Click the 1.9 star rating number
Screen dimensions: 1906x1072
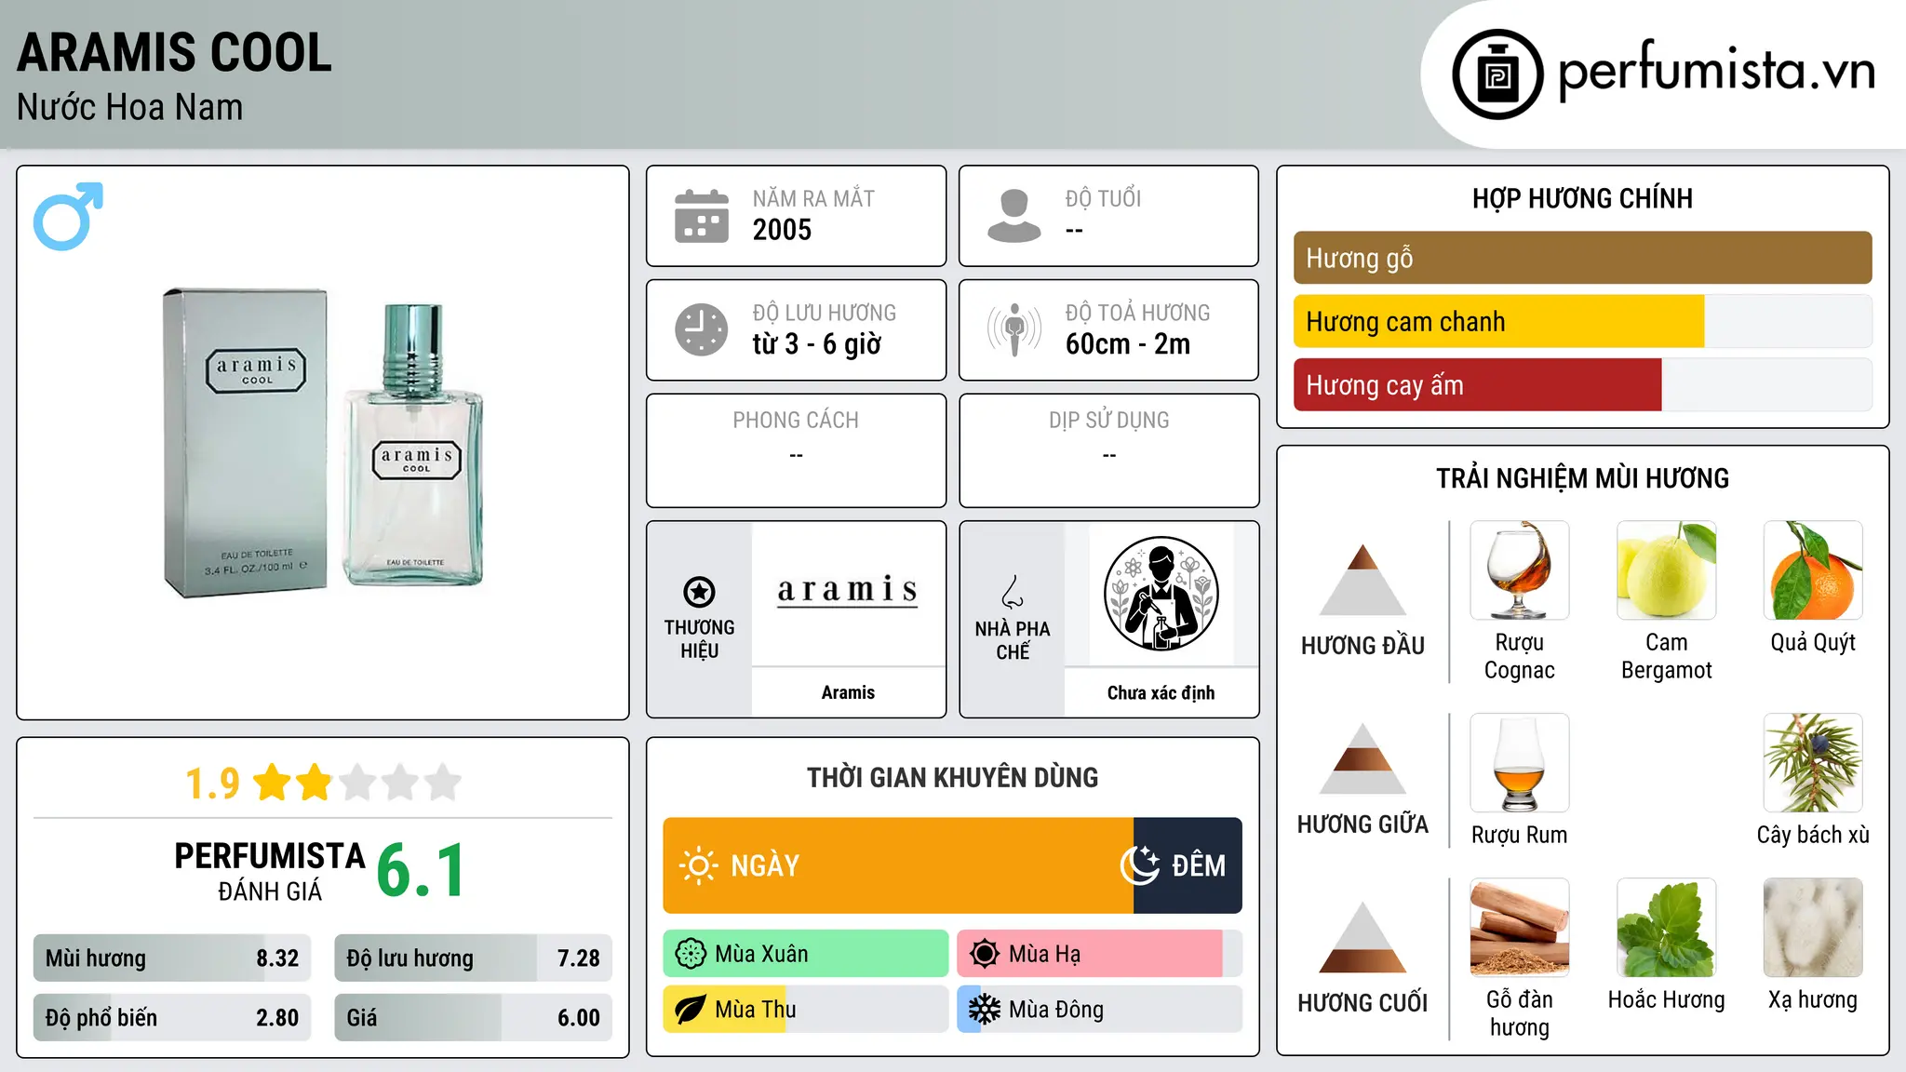coord(212,784)
